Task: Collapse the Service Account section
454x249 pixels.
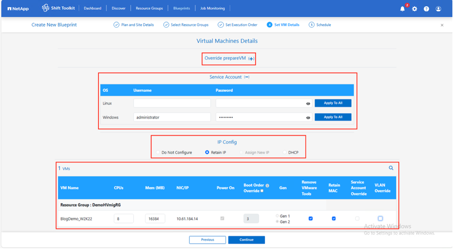Action: [247, 77]
